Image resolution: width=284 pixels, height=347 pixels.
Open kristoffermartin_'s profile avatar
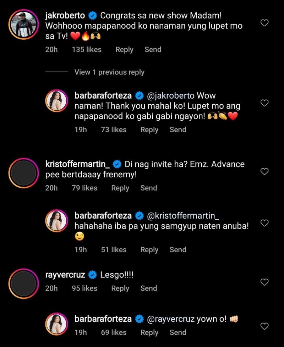[23, 173]
